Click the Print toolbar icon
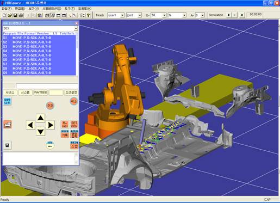280x203 pixels. [x=21, y=15]
